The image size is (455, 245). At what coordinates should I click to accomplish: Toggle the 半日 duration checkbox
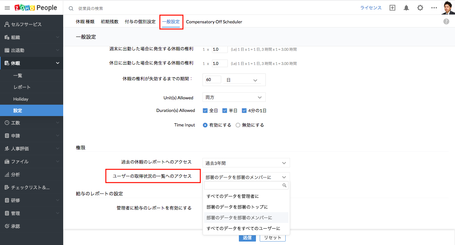[x=225, y=111]
